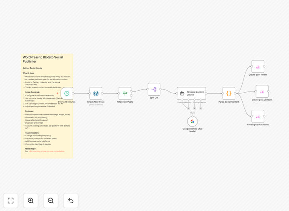Select the Filter New Posts signpost node
The width and height of the screenshot is (289, 211).
[x=125, y=93]
